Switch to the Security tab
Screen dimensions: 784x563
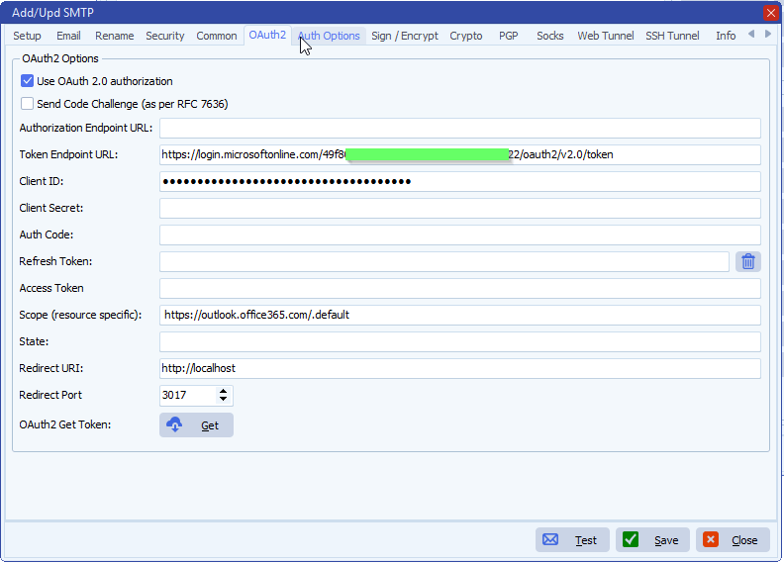pos(165,36)
